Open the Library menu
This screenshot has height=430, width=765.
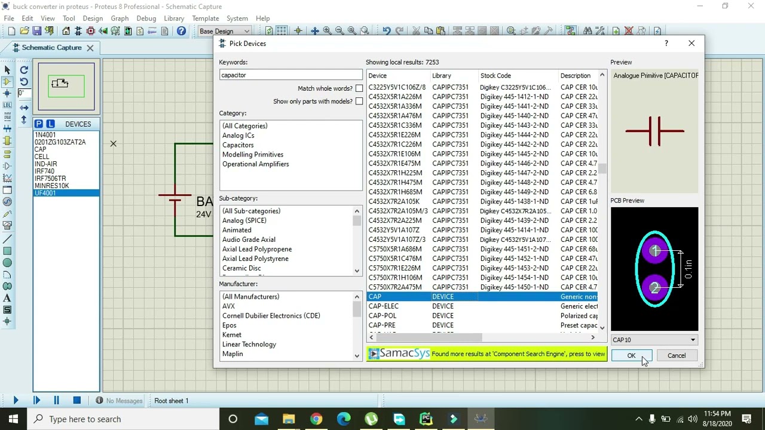[174, 19]
